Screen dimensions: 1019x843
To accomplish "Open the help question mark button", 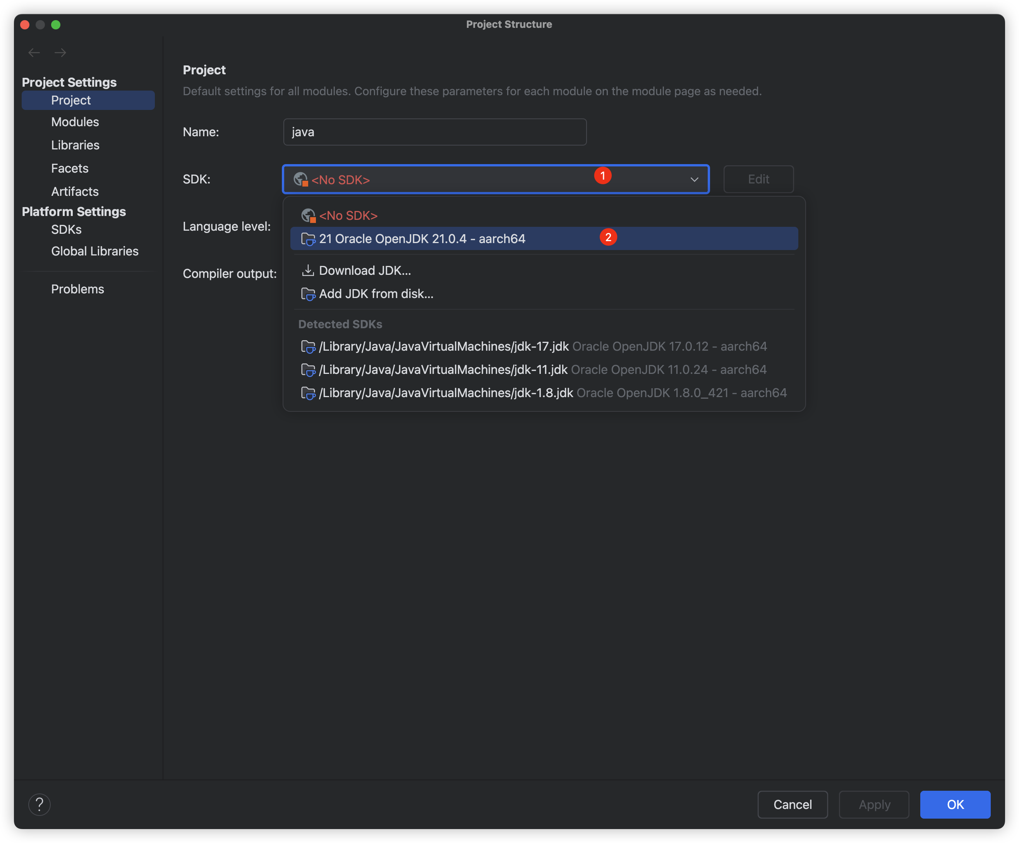I will click(x=39, y=805).
